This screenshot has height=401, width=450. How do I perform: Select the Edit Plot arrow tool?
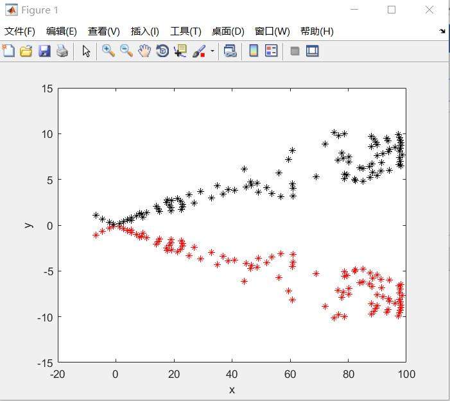tap(86, 51)
